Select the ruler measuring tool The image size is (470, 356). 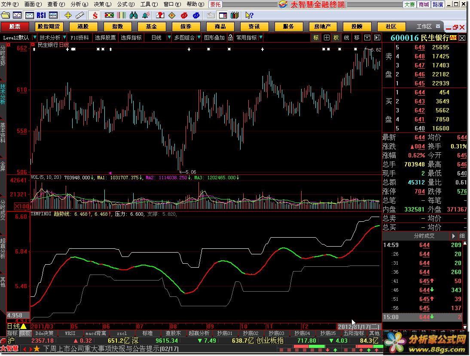point(80,15)
